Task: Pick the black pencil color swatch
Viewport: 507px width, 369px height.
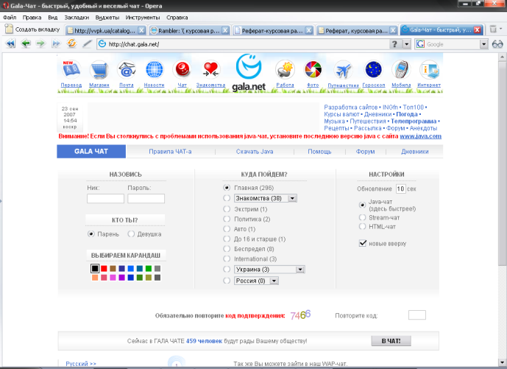Action: pos(95,268)
